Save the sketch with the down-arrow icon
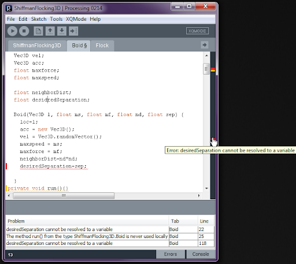The width and height of the screenshot is (296, 264). (62, 31)
